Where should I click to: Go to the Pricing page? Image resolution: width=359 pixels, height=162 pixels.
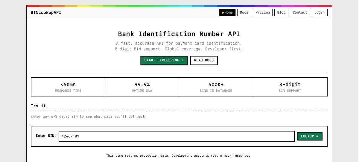click(263, 12)
